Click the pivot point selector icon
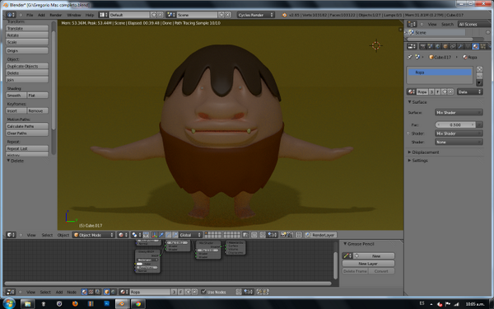This screenshot has width=494, height=309. pyautogui.click(x=137, y=235)
